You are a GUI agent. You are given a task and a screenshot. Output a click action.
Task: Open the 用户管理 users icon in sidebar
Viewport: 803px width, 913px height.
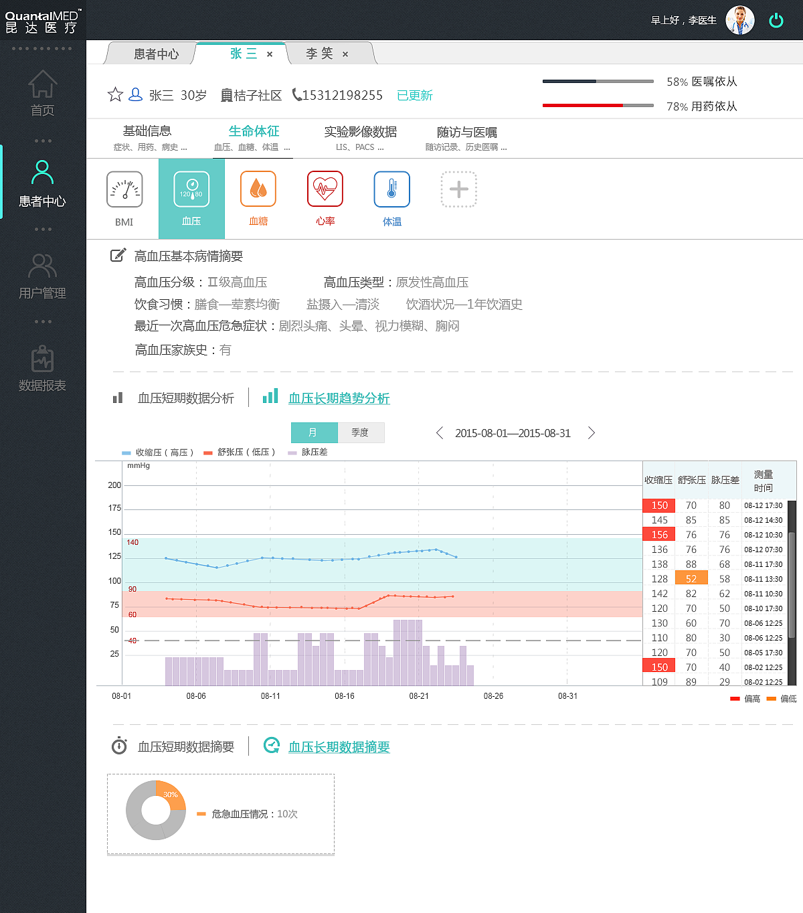click(42, 266)
